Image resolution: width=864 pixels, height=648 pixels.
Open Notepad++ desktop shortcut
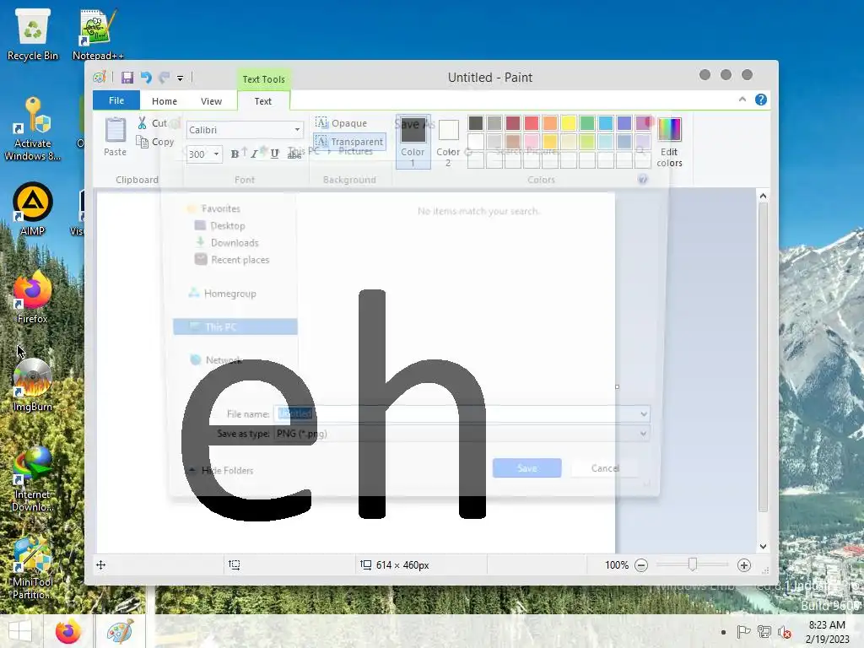point(98,34)
